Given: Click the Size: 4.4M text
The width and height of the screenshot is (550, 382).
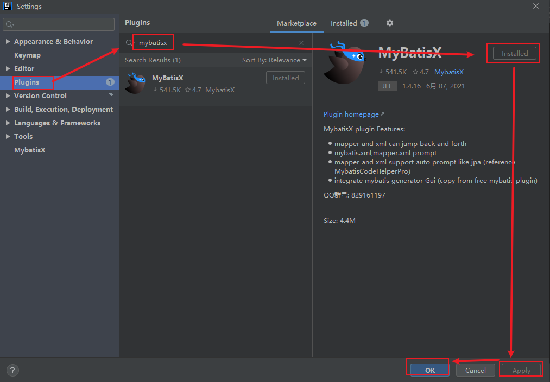Looking at the screenshot, I should pyautogui.click(x=339, y=220).
